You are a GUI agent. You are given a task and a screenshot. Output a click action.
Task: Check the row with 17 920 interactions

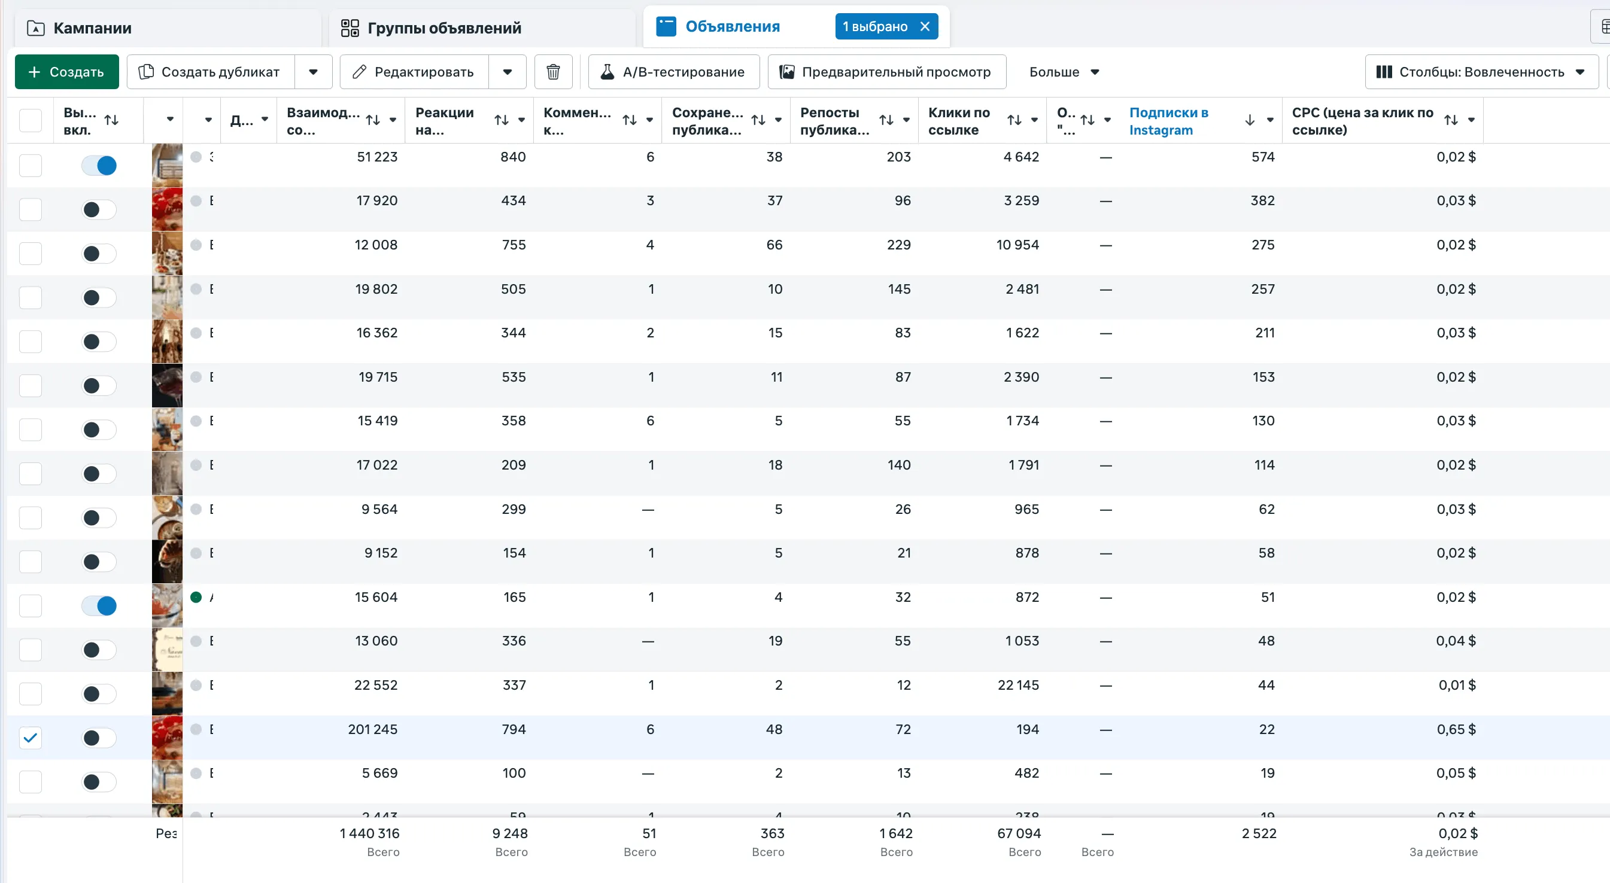tap(30, 209)
